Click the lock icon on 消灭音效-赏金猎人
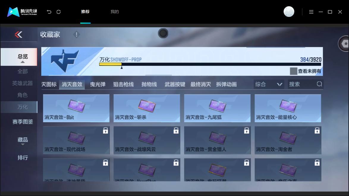Screen dimensions: 349x196 247,130
